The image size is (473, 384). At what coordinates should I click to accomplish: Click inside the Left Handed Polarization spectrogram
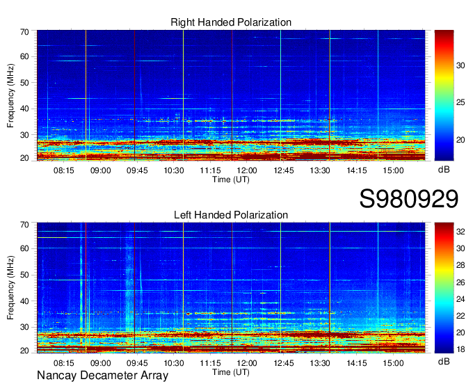[x=231, y=288]
